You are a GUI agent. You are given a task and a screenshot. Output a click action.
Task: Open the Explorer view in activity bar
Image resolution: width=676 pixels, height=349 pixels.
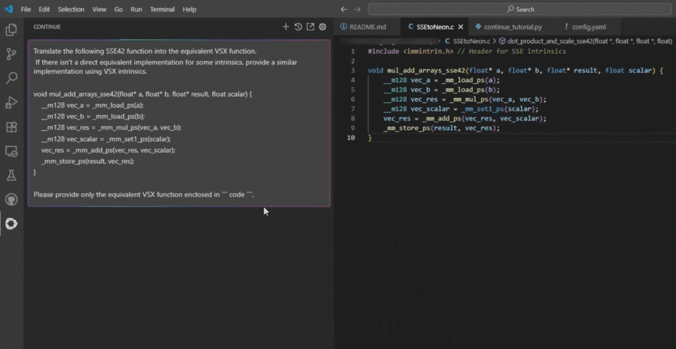pyautogui.click(x=11, y=30)
